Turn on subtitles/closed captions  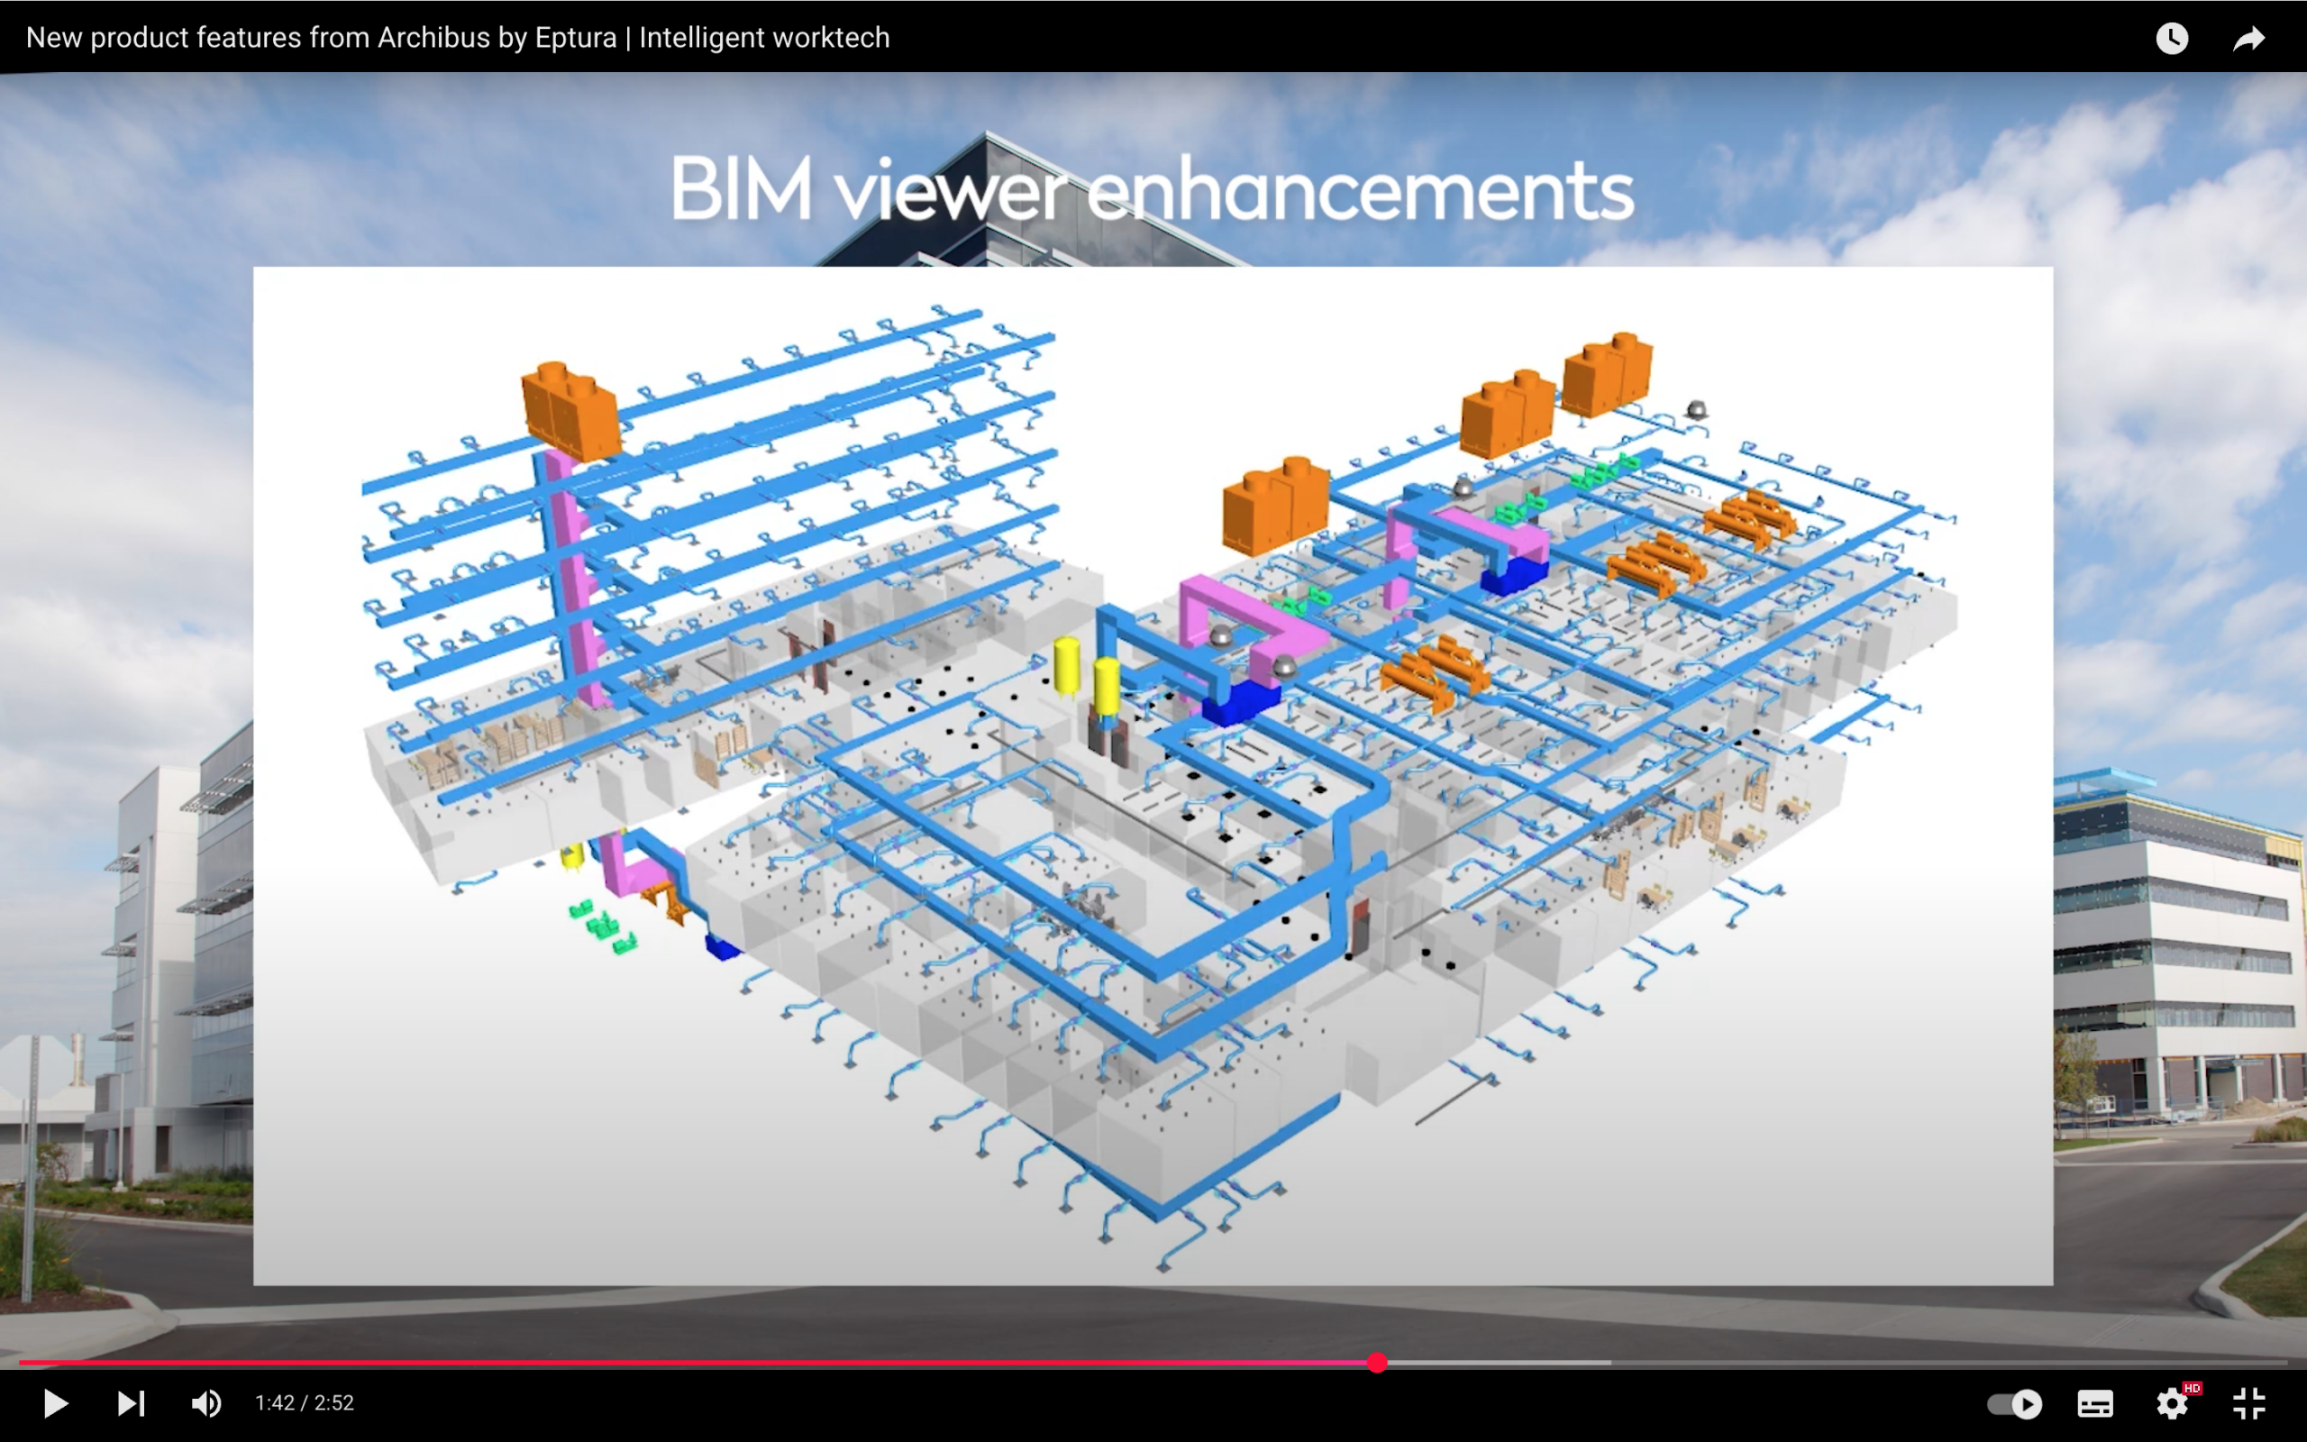tap(2094, 1404)
